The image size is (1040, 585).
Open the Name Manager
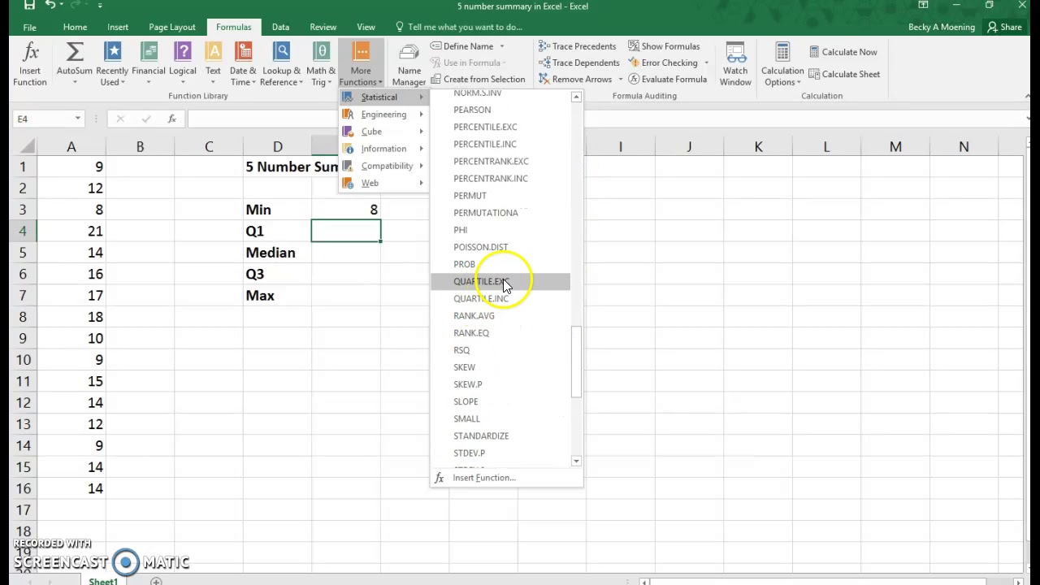tap(409, 65)
